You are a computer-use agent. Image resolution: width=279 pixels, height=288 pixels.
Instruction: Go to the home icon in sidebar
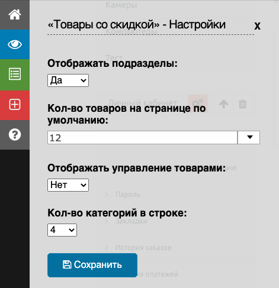[15, 15]
